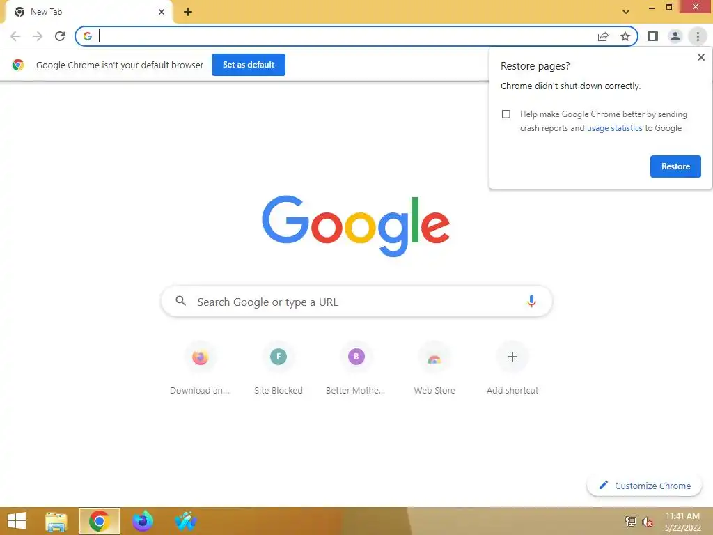Click the browser forward arrow
This screenshot has height=535, width=713.
click(38, 36)
